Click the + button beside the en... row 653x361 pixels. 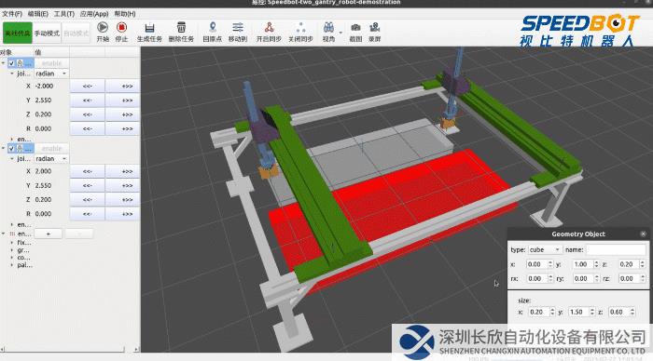pyautogui.click(x=49, y=234)
